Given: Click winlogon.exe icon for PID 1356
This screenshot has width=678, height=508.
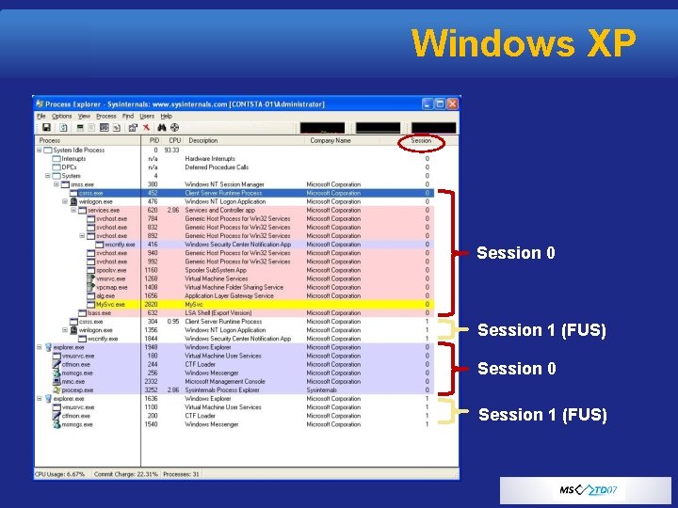Looking at the screenshot, I should tap(74, 330).
